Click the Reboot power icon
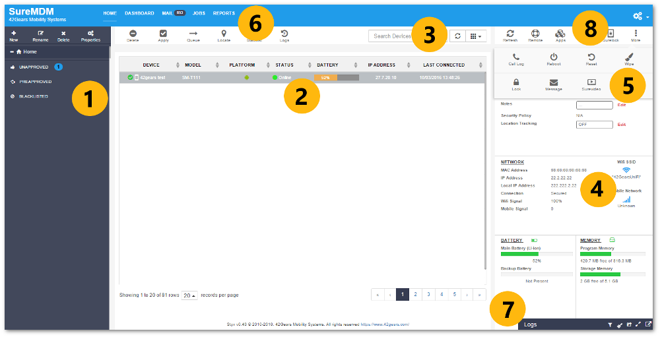 [554, 57]
